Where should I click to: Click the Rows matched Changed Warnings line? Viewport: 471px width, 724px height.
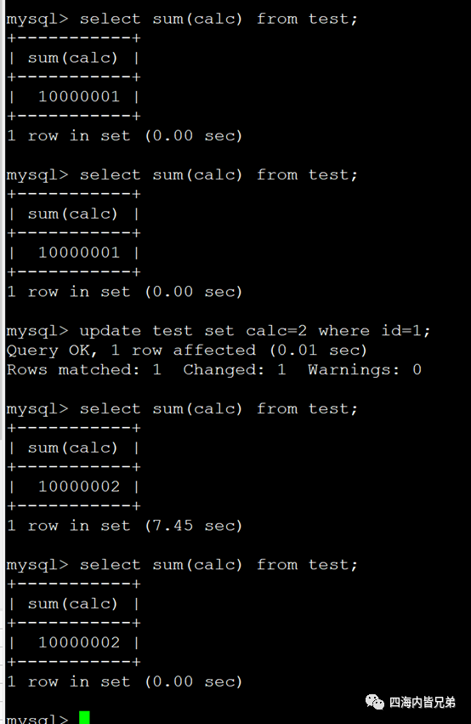pyautogui.click(x=214, y=370)
